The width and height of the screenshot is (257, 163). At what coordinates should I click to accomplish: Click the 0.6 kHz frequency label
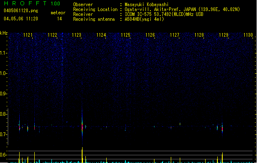coord(3,155)
